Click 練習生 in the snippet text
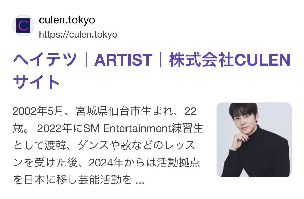This screenshot has width=304, height=199. tap(187, 128)
